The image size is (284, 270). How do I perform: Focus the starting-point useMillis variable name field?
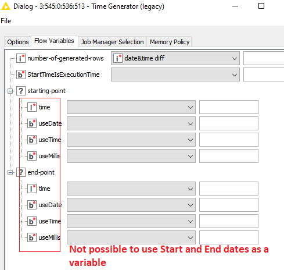coord(229,156)
